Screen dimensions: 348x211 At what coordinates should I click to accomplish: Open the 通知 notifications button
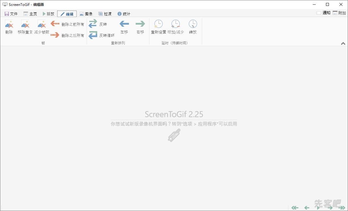[x=323, y=13]
